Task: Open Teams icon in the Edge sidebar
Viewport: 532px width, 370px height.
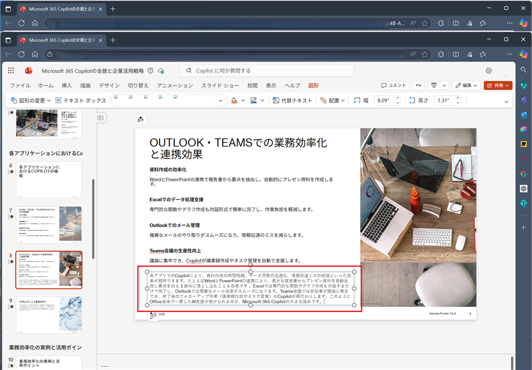Action: 523,100
